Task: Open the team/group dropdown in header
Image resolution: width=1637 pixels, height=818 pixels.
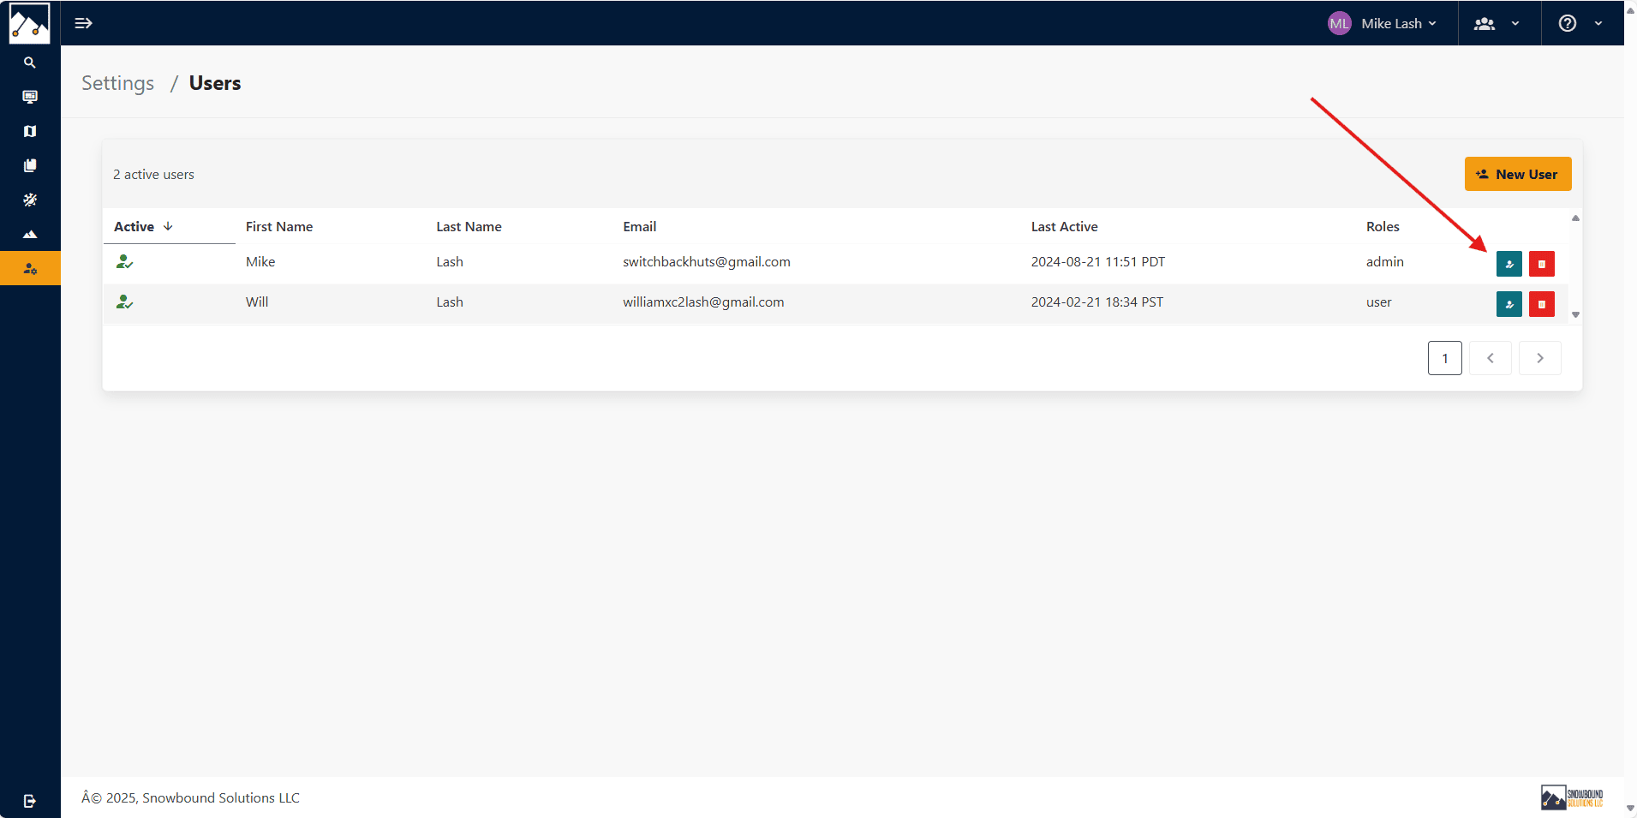Action: coord(1497,23)
